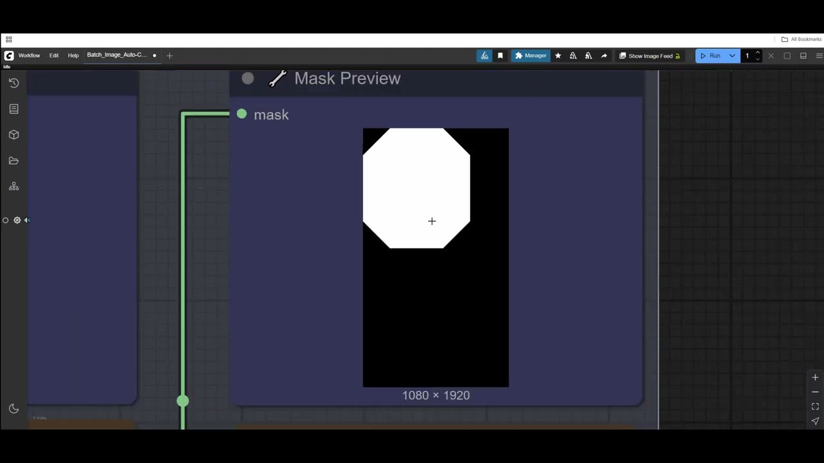Click the first arch-shaped toolbar icon
Screen dimensions: 824x463
(573, 55)
